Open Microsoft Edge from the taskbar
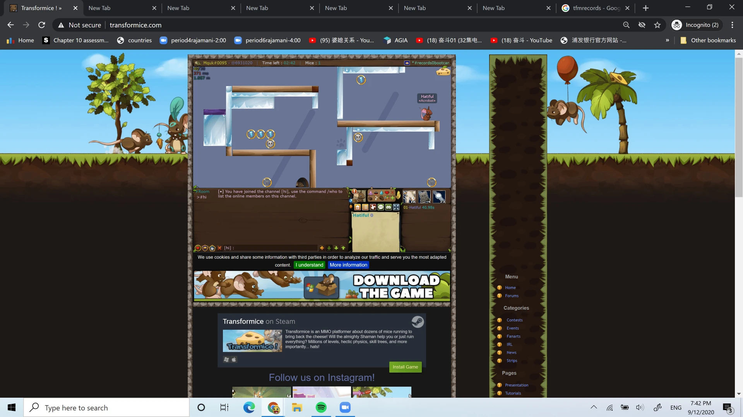 pos(249,408)
